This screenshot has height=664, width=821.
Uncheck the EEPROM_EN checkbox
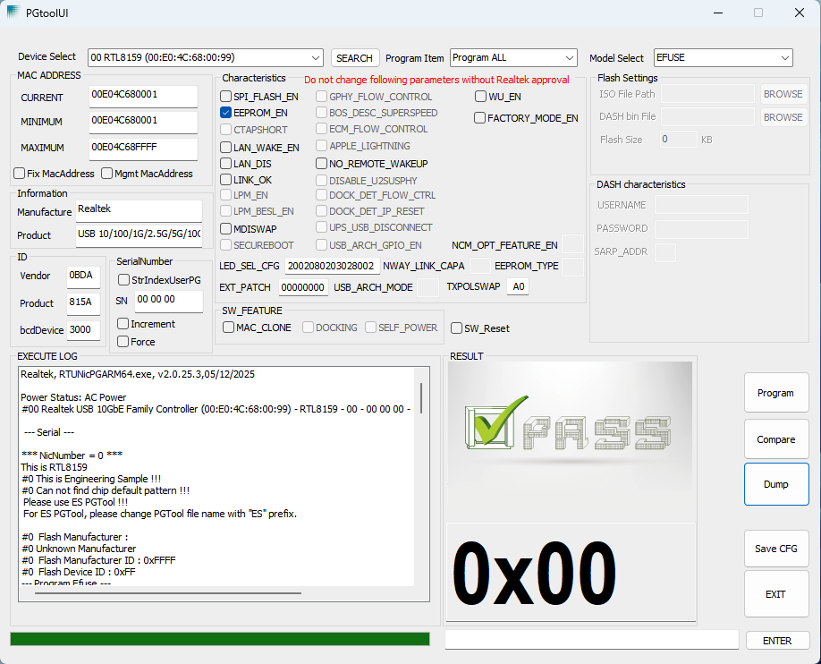click(227, 114)
